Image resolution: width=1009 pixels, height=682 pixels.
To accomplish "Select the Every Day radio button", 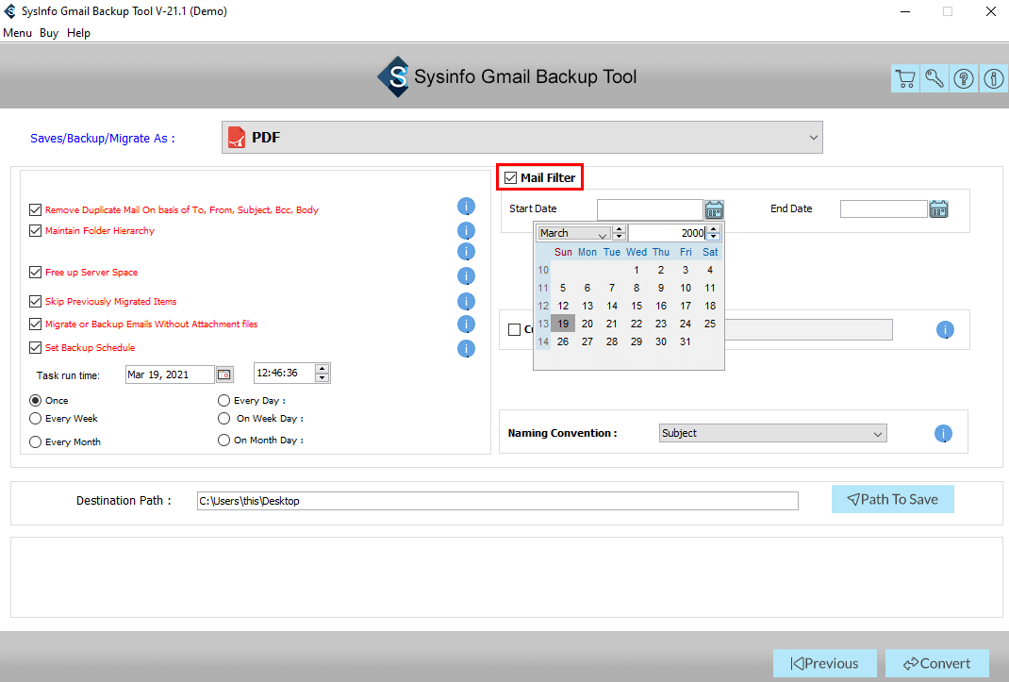I will coord(223,401).
